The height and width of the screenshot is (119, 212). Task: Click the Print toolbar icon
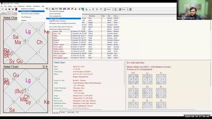13,9
